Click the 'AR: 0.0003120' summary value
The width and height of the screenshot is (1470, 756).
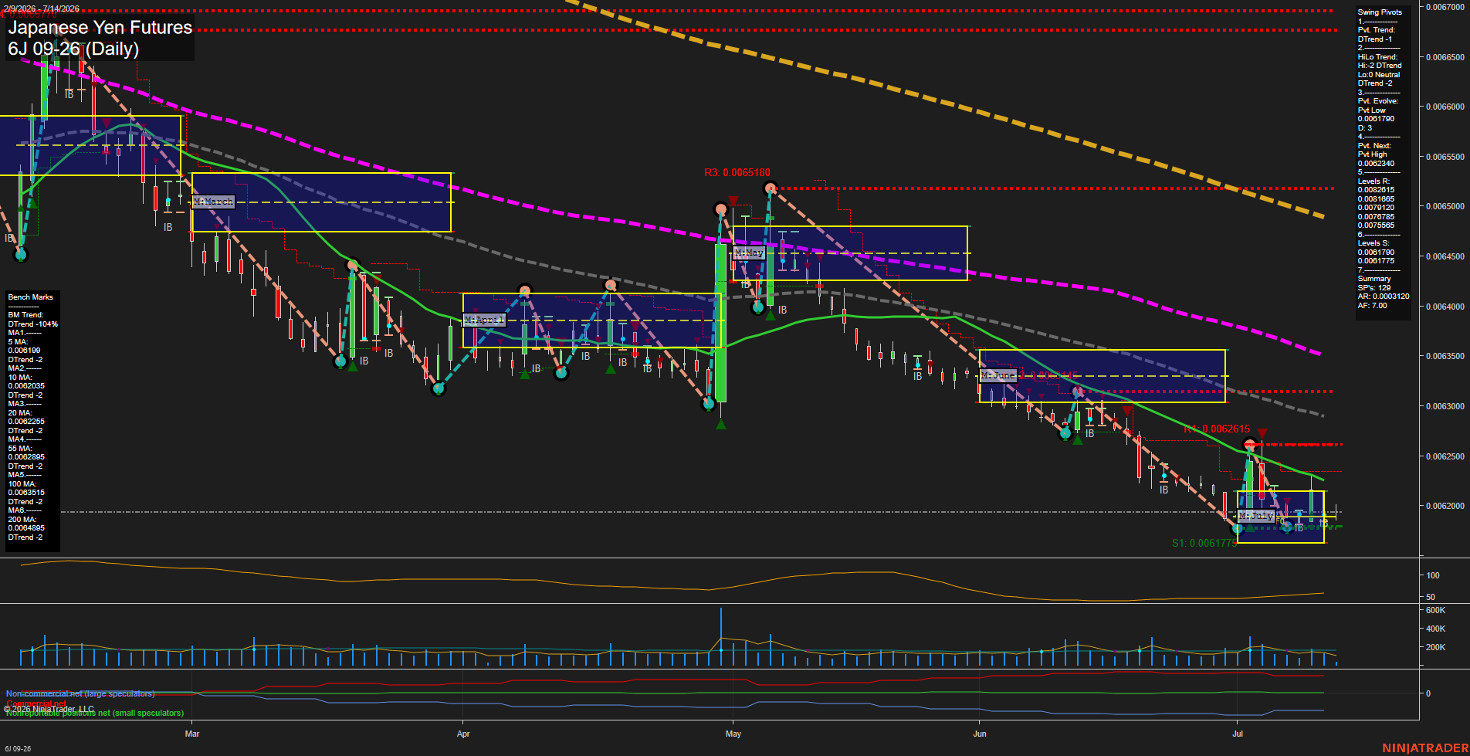[x=1384, y=297]
